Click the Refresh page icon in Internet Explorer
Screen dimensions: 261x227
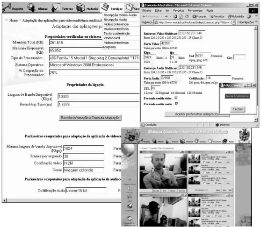tap(181, 16)
